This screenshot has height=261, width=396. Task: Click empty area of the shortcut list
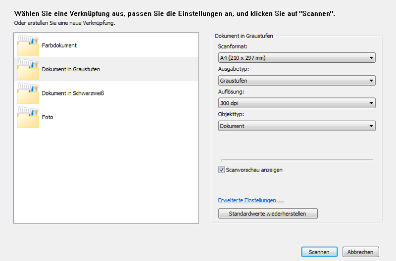106,176
